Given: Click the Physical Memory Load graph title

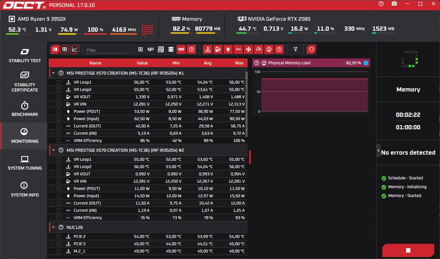Looking at the screenshot, I should [289, 63].
